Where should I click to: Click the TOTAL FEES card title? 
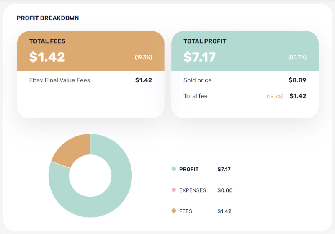click(x=47, y=41)
